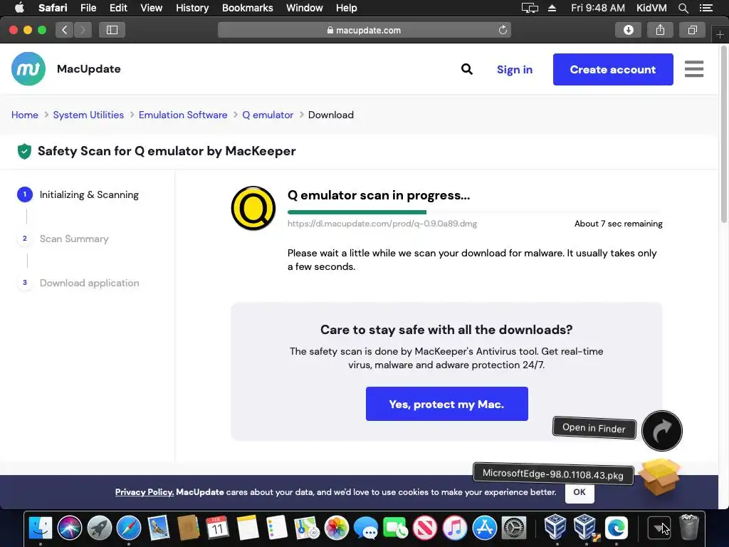
Task: Open App Store in the Dock
Action: [x=484, y=528]
